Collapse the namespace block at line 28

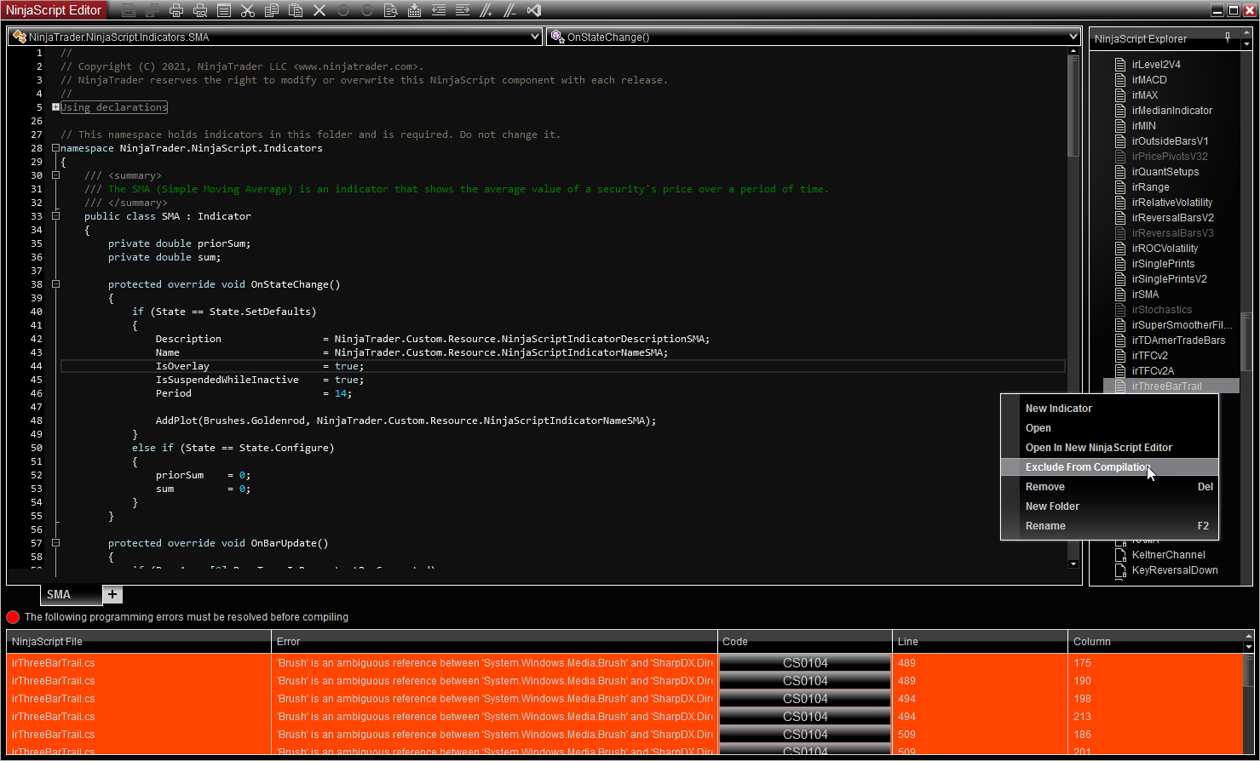click(55, 148)
